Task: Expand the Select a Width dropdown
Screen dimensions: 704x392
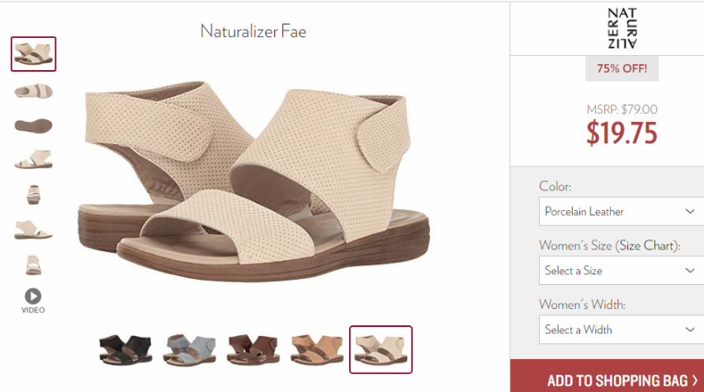Action: 621,329
